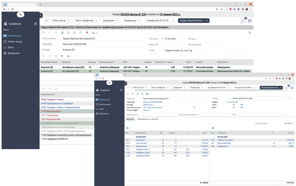
Task: Click the refresh icon in document toolbar
Action: 43,32
